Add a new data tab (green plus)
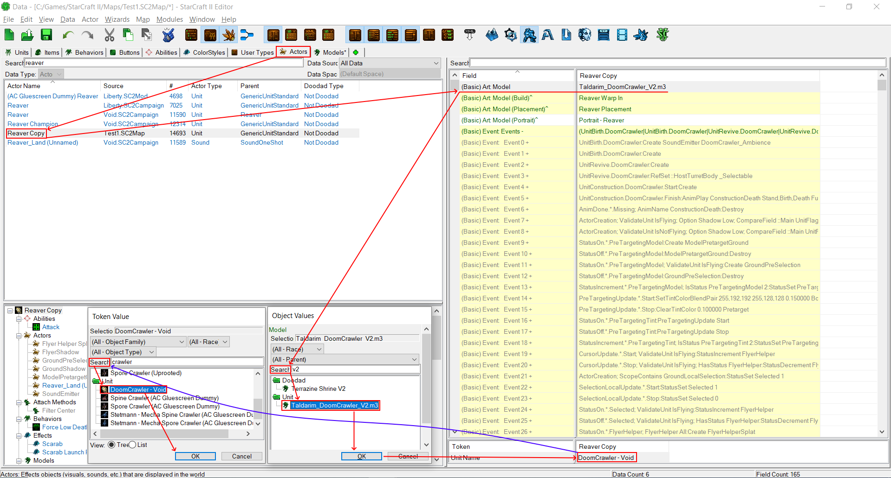Viewport: 891px width, 478px height. point(356,52)
